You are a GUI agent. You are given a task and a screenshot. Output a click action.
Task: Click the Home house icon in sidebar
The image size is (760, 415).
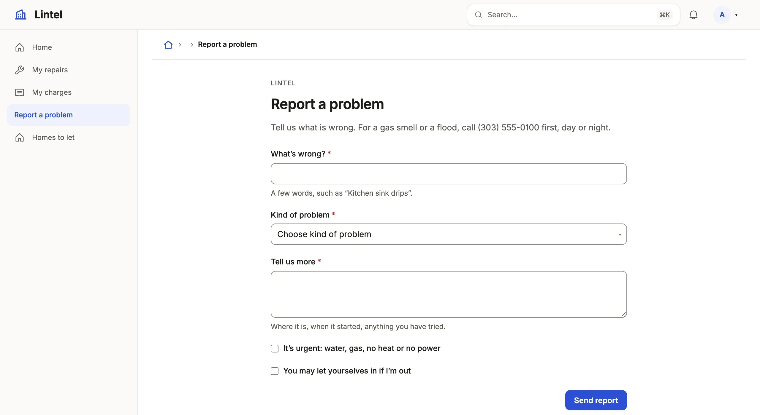pos(20,47)
